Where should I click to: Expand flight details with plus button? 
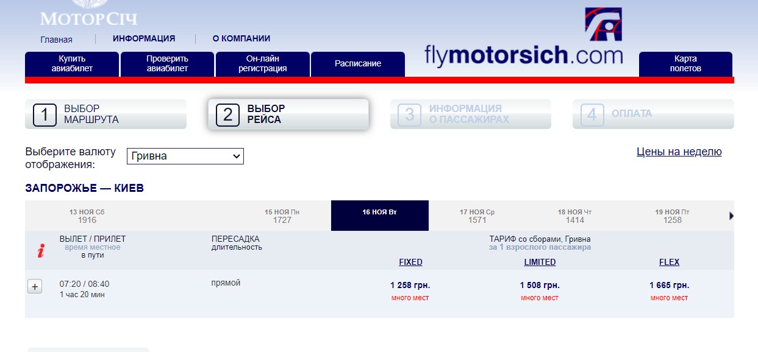35,287
